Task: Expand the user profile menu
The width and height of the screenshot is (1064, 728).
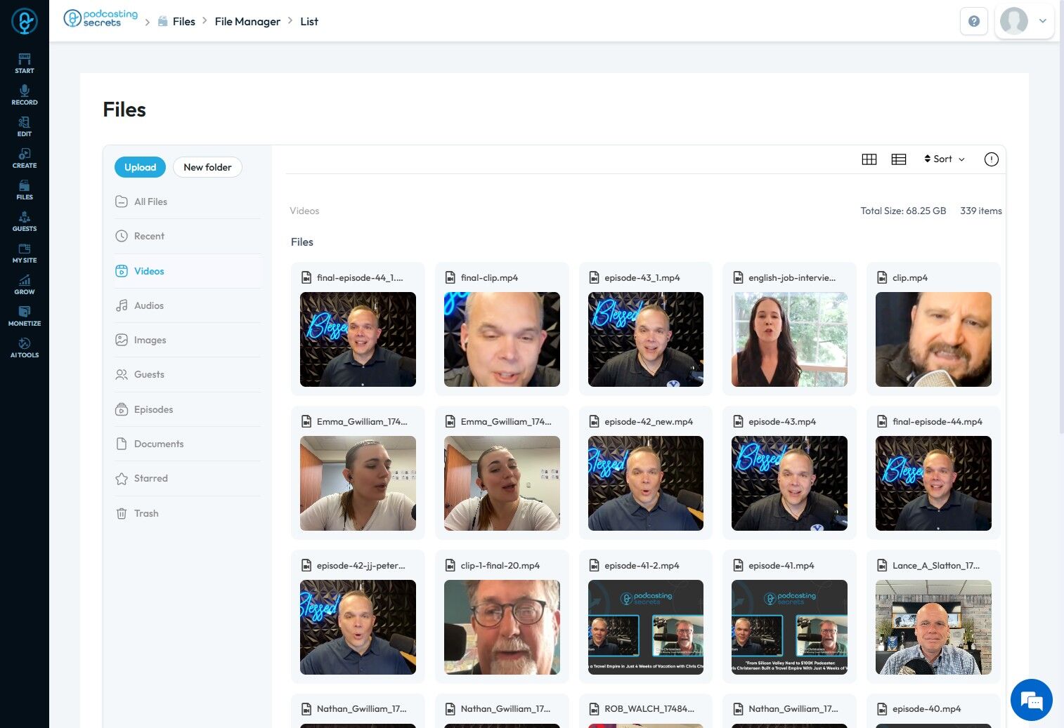Action: coord(1025,21)
